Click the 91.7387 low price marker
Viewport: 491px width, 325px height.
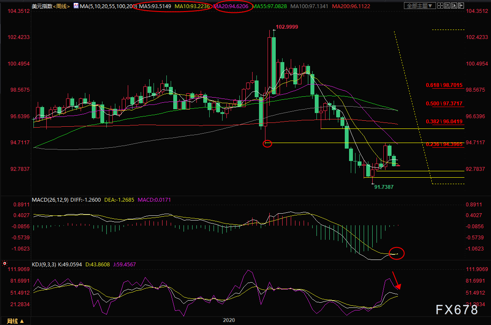click(384, 187)
